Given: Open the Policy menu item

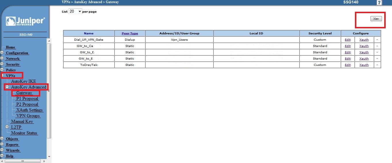Looking at the screenshot, I should pyautogui.click(x=11, y=70).
